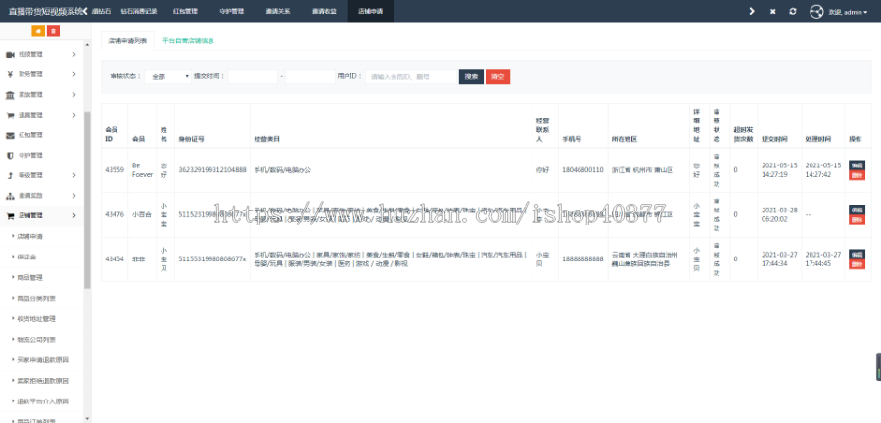Viewport: 881px width, 423px height.
Task: Click 删除 for member 43559
Action: click(857, 175)
